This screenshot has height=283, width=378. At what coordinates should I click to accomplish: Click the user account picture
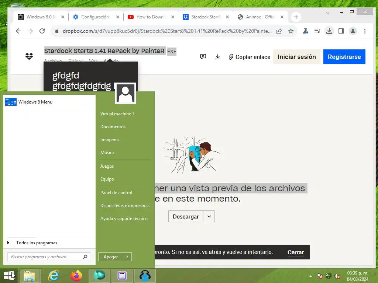(x=126, y=93)
